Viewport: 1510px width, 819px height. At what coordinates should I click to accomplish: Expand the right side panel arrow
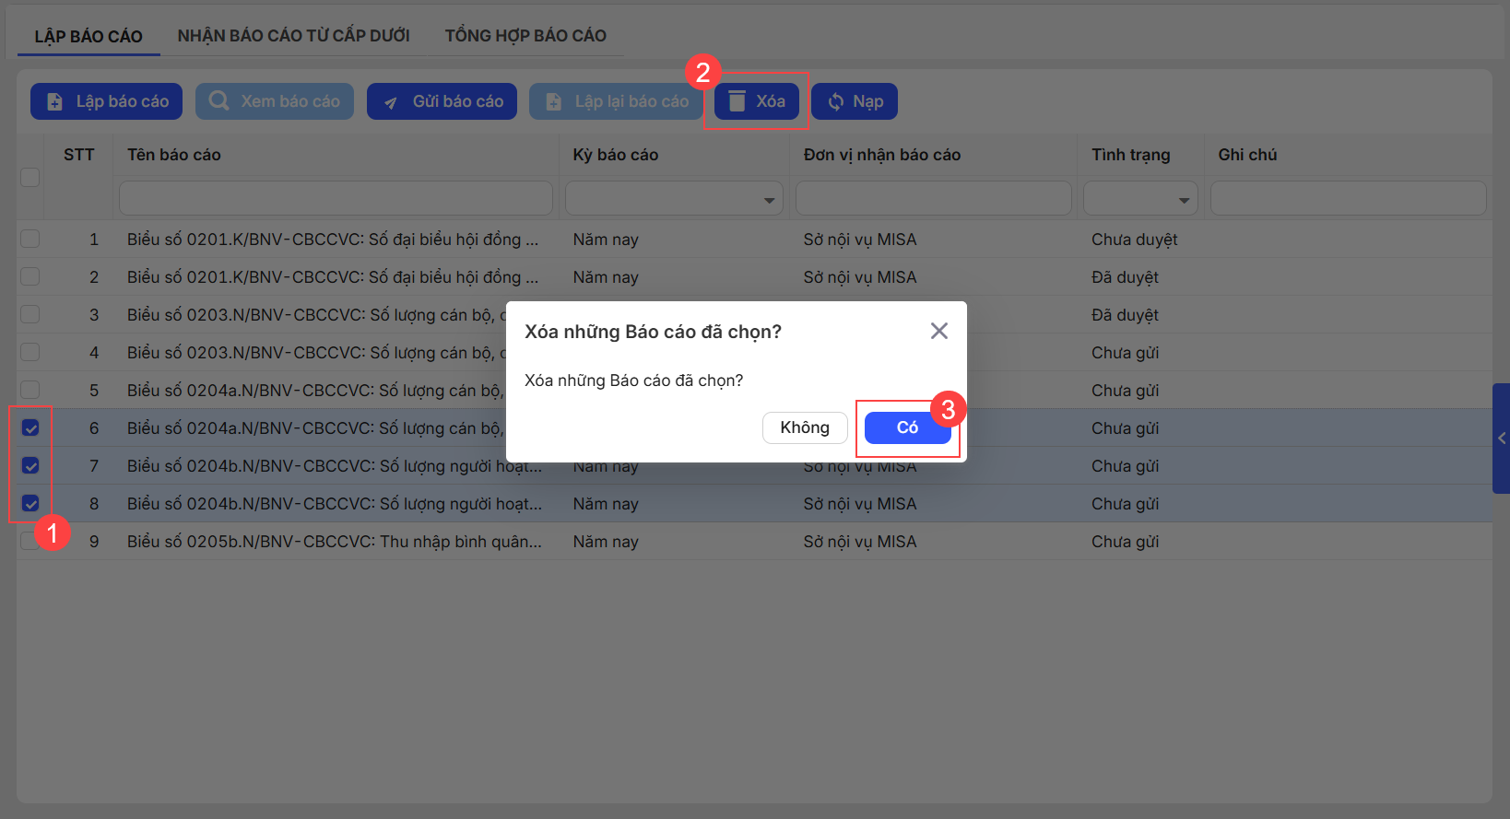[x=1501, y=439]
